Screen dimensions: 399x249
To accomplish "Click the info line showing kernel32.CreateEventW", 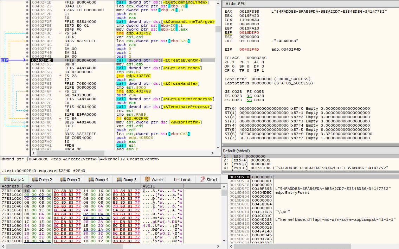I will 81,159.
